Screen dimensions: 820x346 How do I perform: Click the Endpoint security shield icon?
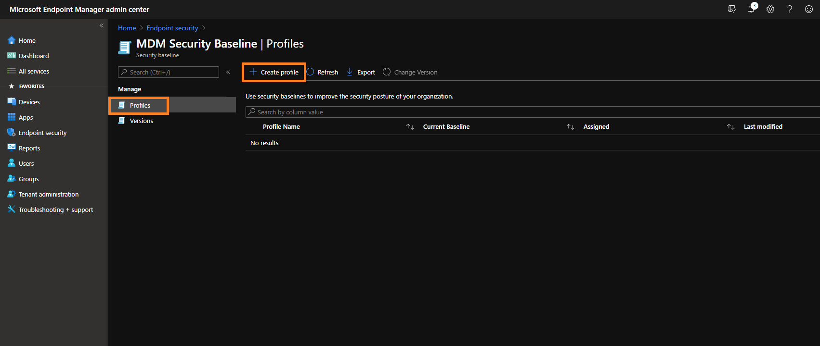(x=12, y=132)
